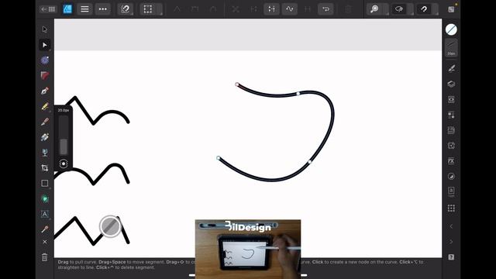
Task: Open the Navigator compass studio
Action: tap(451, 177)
